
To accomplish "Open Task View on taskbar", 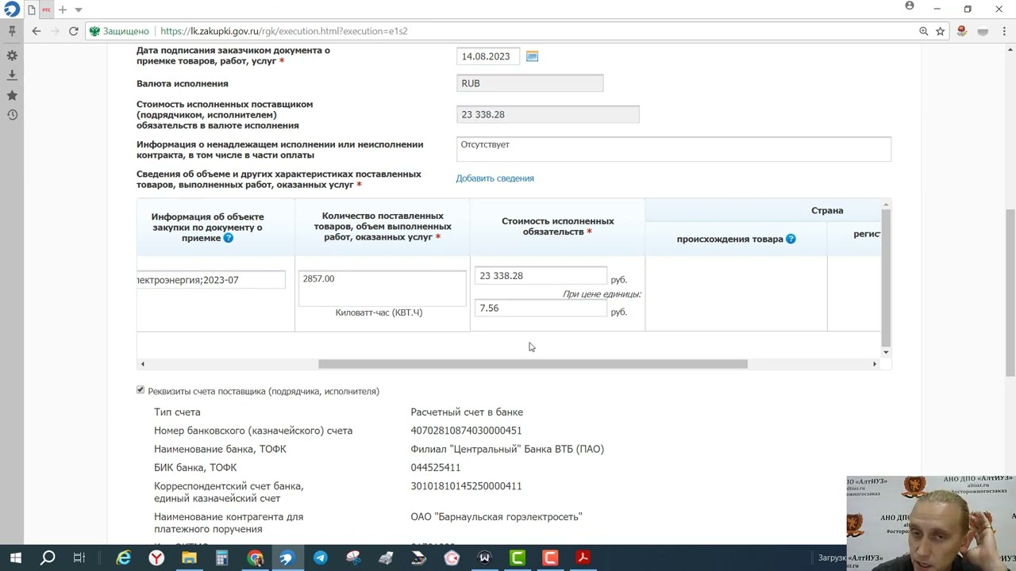I will click(x=79, y=558).
